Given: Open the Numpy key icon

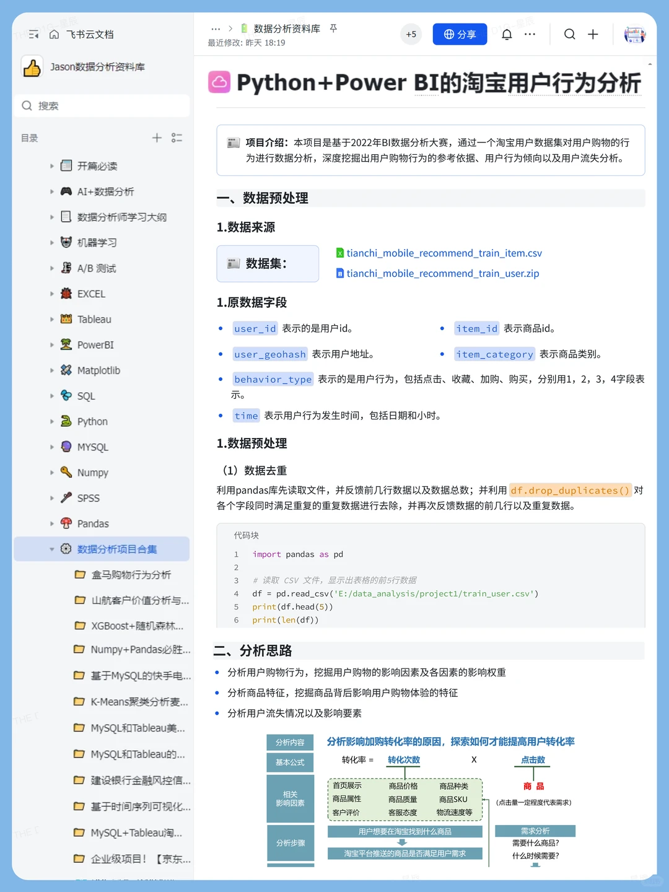Looking at the screenshot, I should [x=66, y=472].
